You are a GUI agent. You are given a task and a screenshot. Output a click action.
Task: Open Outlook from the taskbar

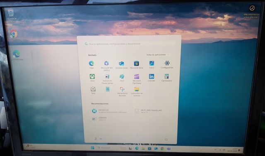(156, 149)
